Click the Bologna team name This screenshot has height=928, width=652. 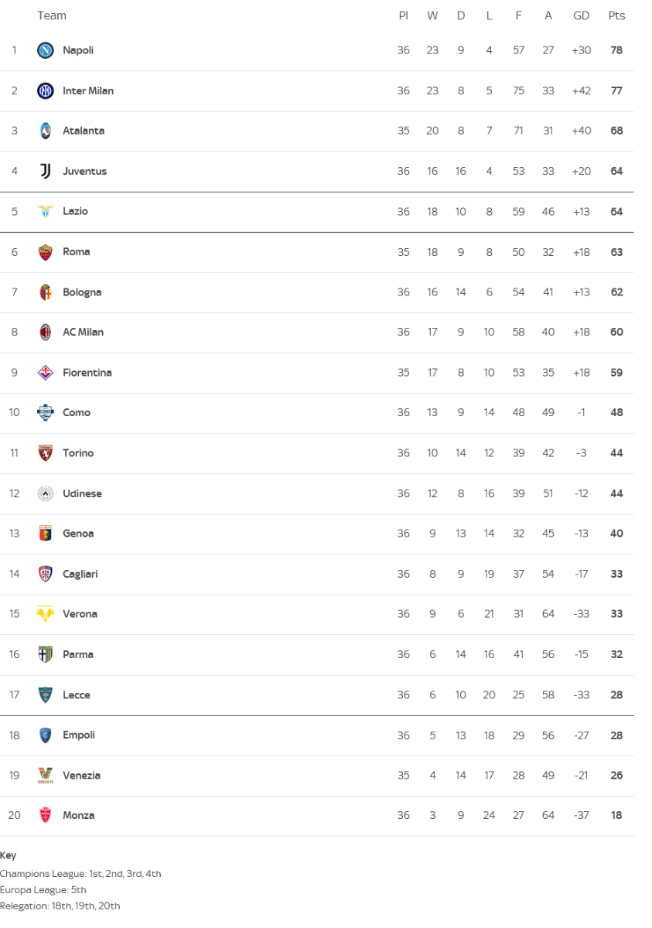pyautogui.click(x=82, y=292)
